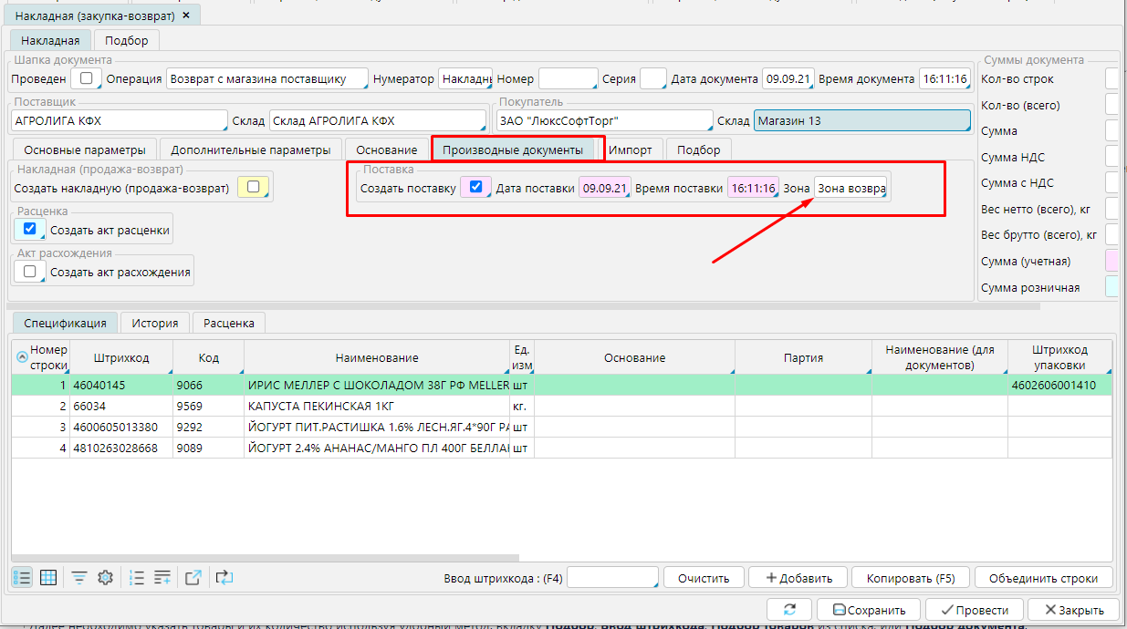Toggle the Проведен checkbox
Image resolution: width=1127 pixels, height=629 pixels.
click(x=87, y=78)
